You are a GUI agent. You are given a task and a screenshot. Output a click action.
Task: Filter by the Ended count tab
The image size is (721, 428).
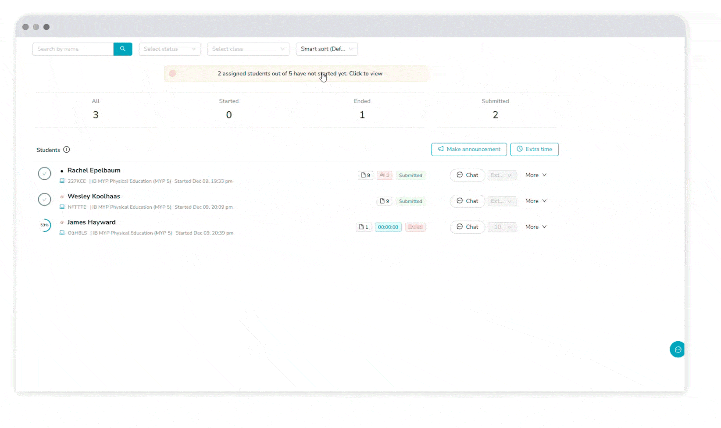pyautogui.click(x=362, y=109)
